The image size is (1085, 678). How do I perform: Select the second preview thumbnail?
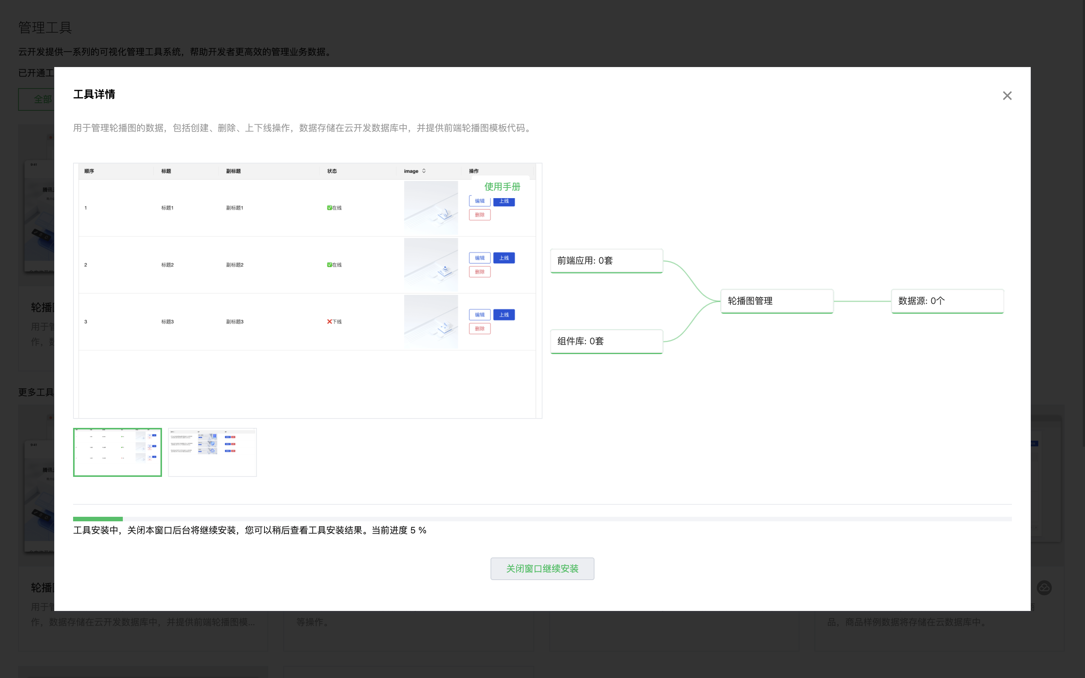212,452
